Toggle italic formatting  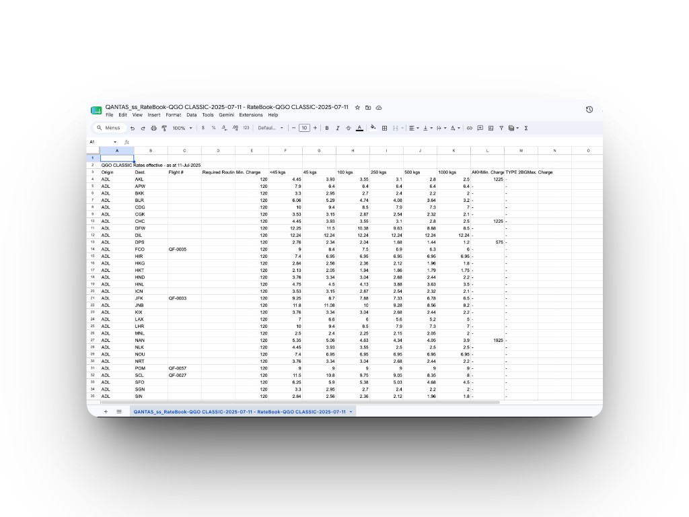pyautogui.click(x=338, y=128)
